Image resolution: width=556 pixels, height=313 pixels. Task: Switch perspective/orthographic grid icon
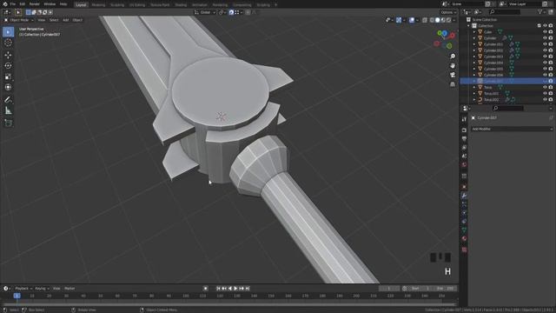pyautogui.click(x=453, y=84)
